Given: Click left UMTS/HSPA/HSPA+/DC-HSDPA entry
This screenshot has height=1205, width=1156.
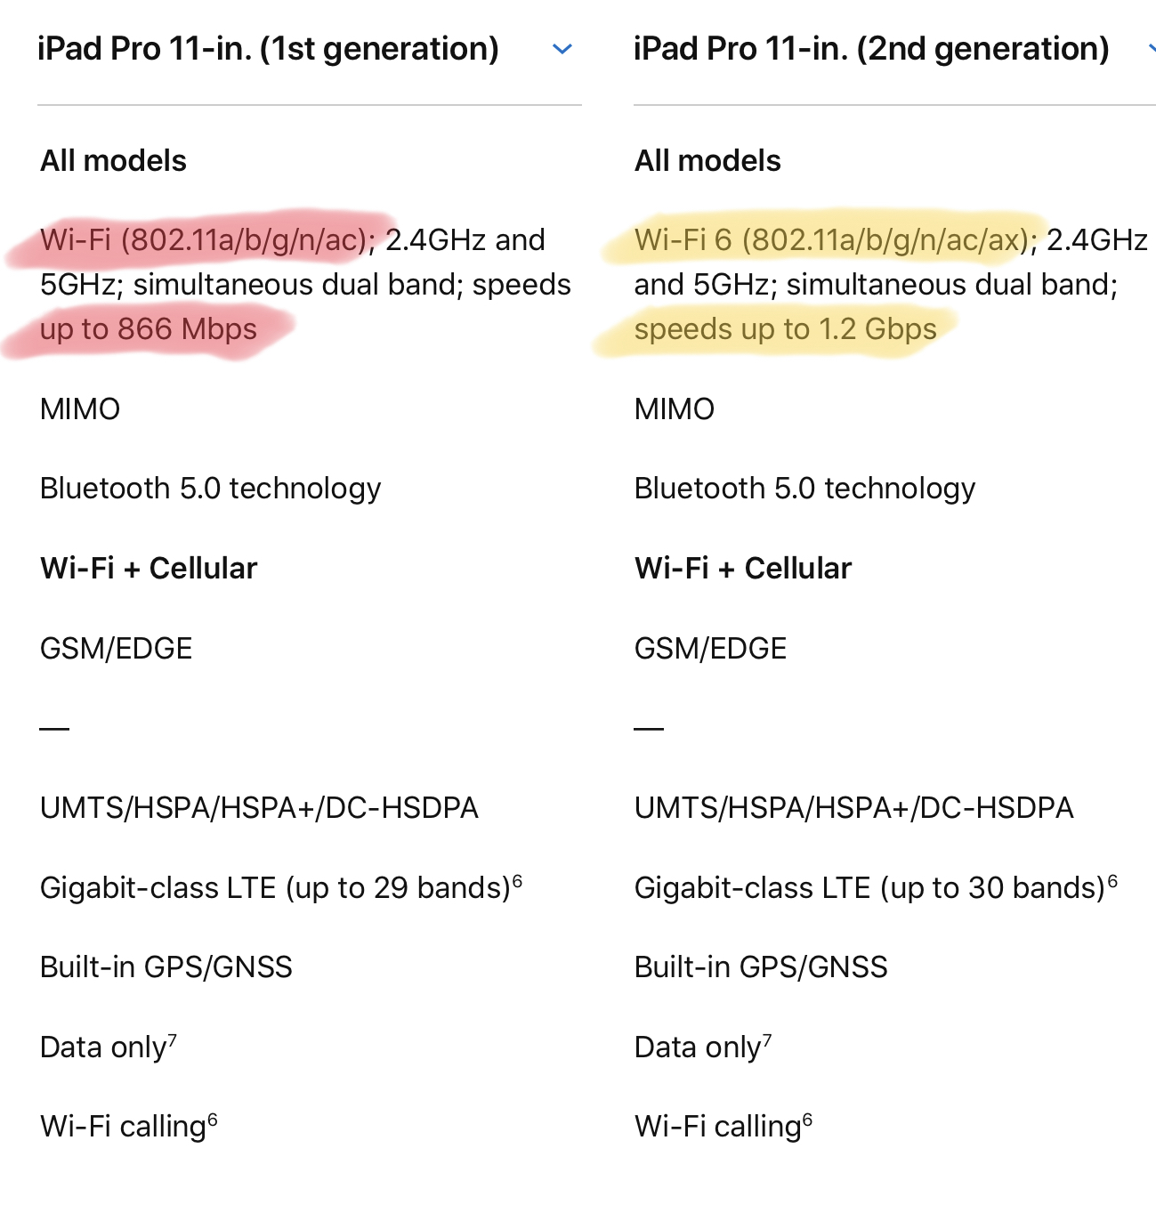Looking at the screenshot, I should click(x=259, y=808).
